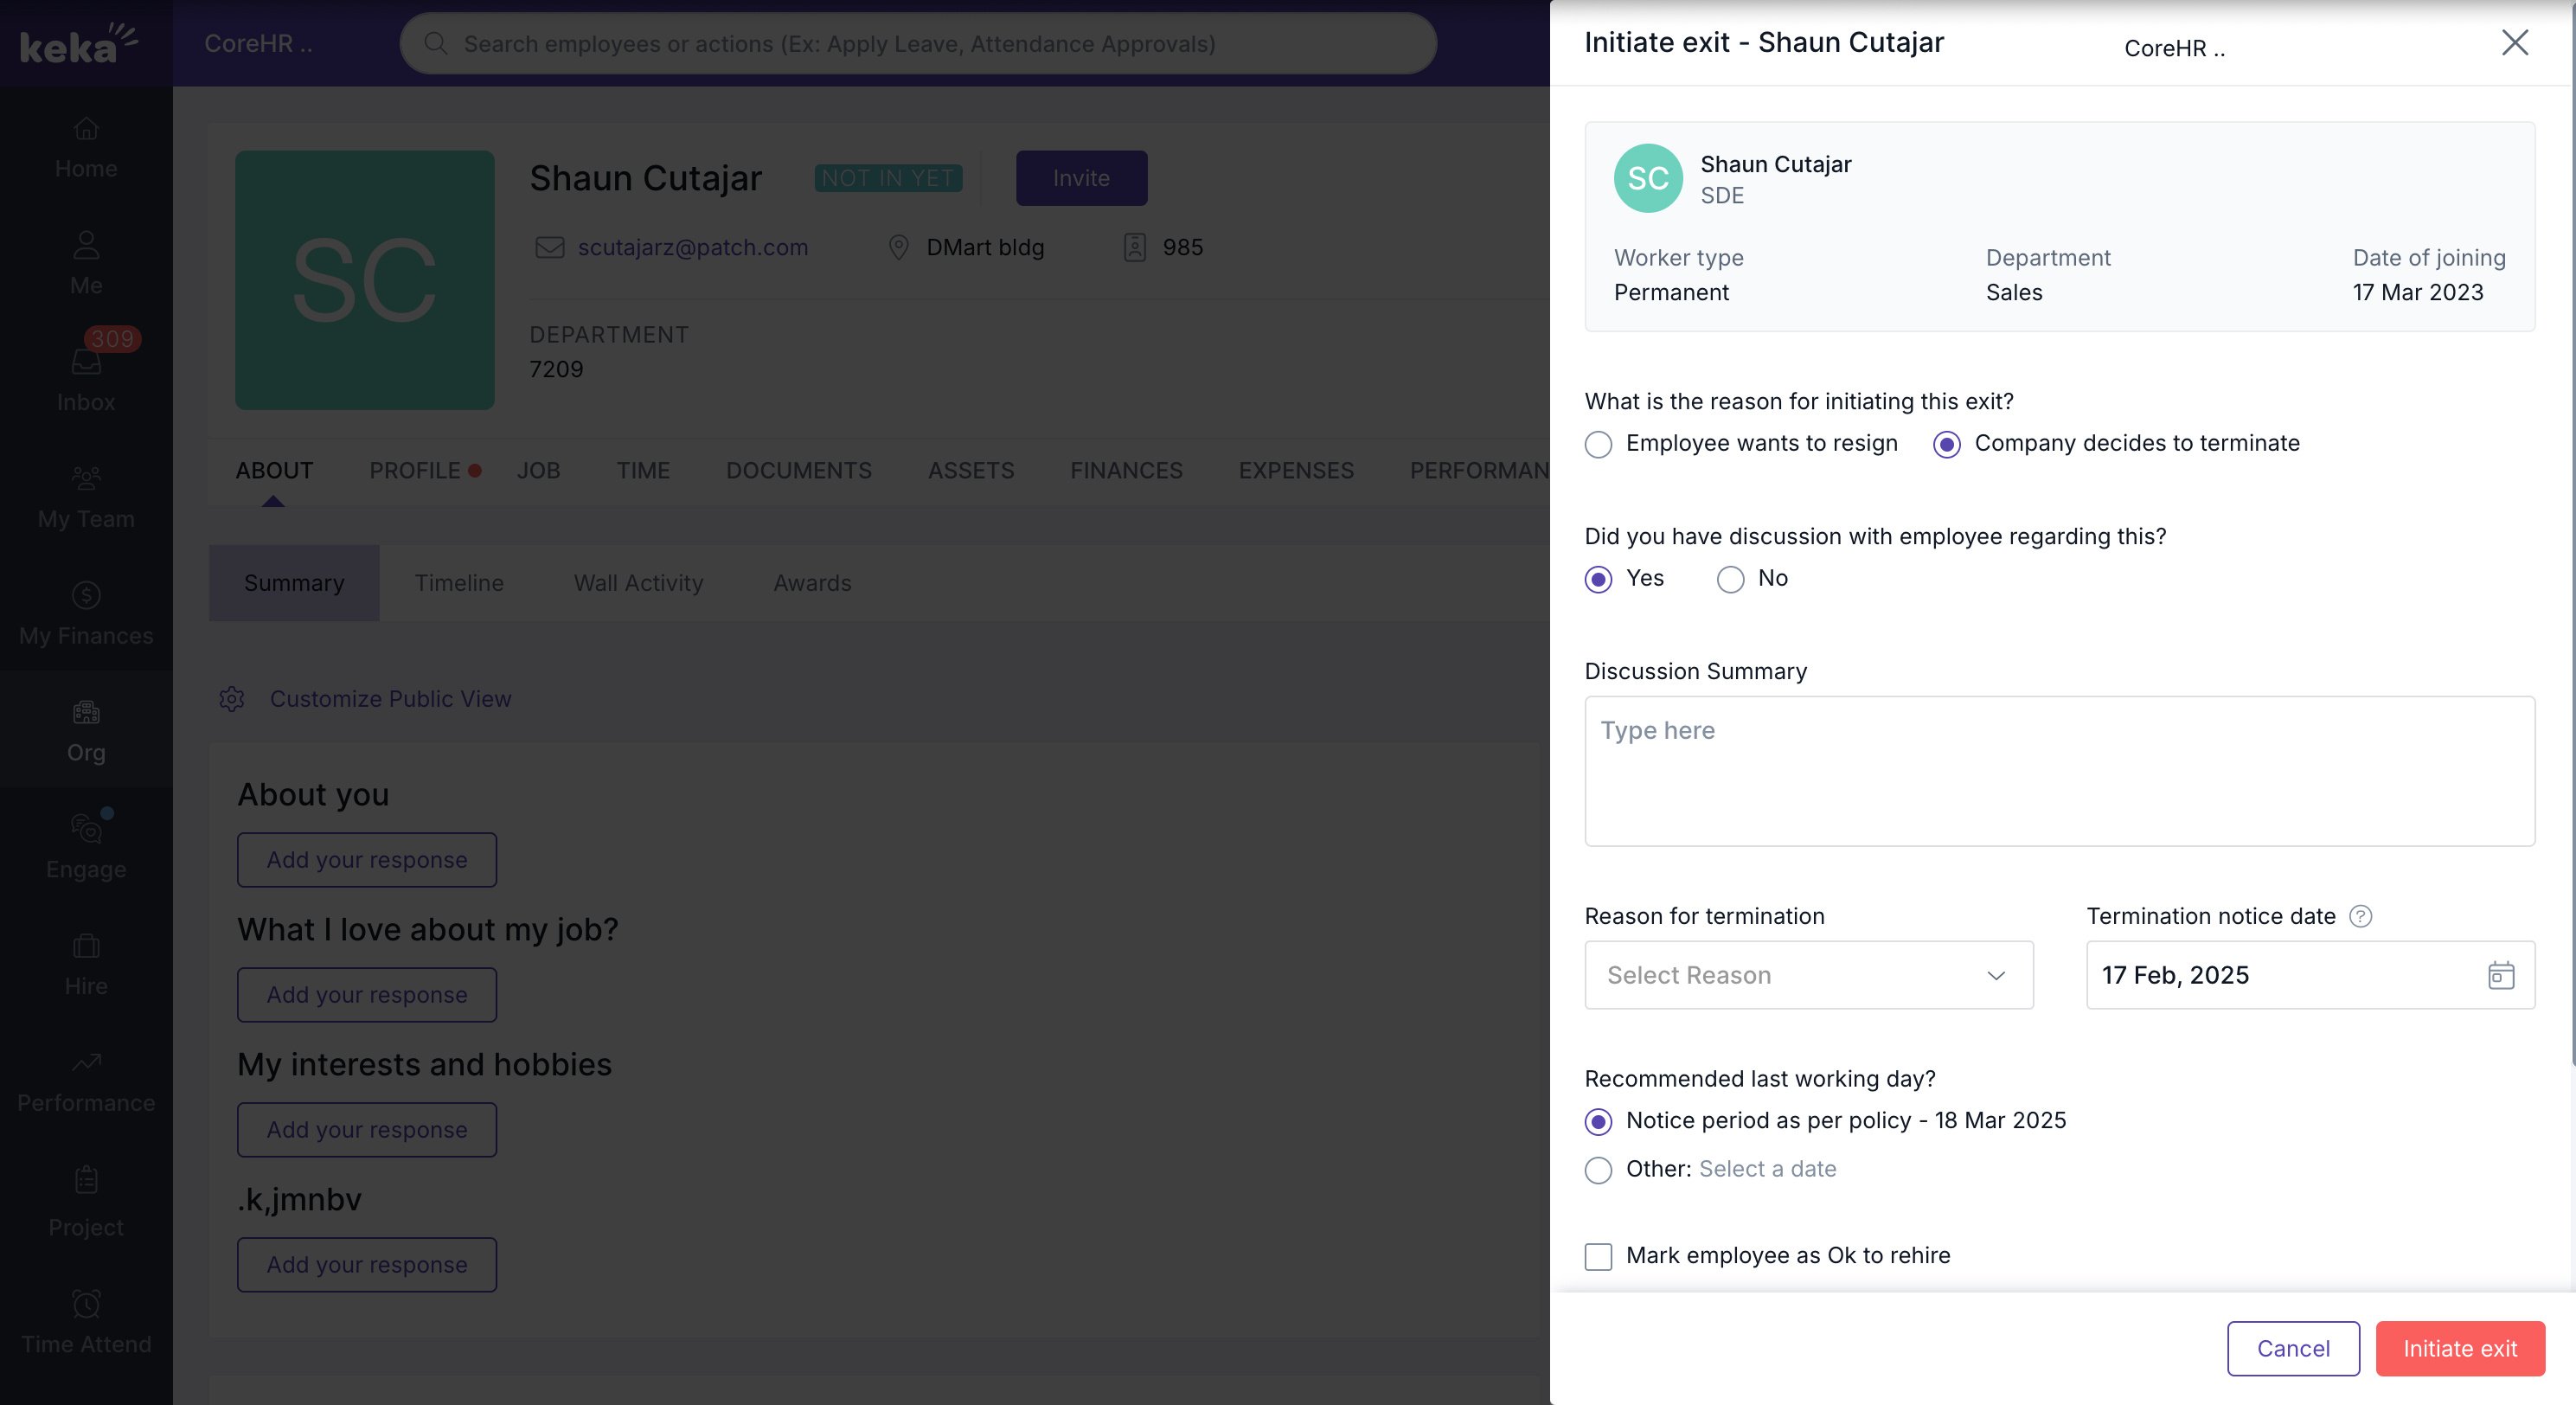The height and width of the screenshot is (1405, 2576).
Task: Click the Customize Public View gear icon
Action: [x=232, y=699]
